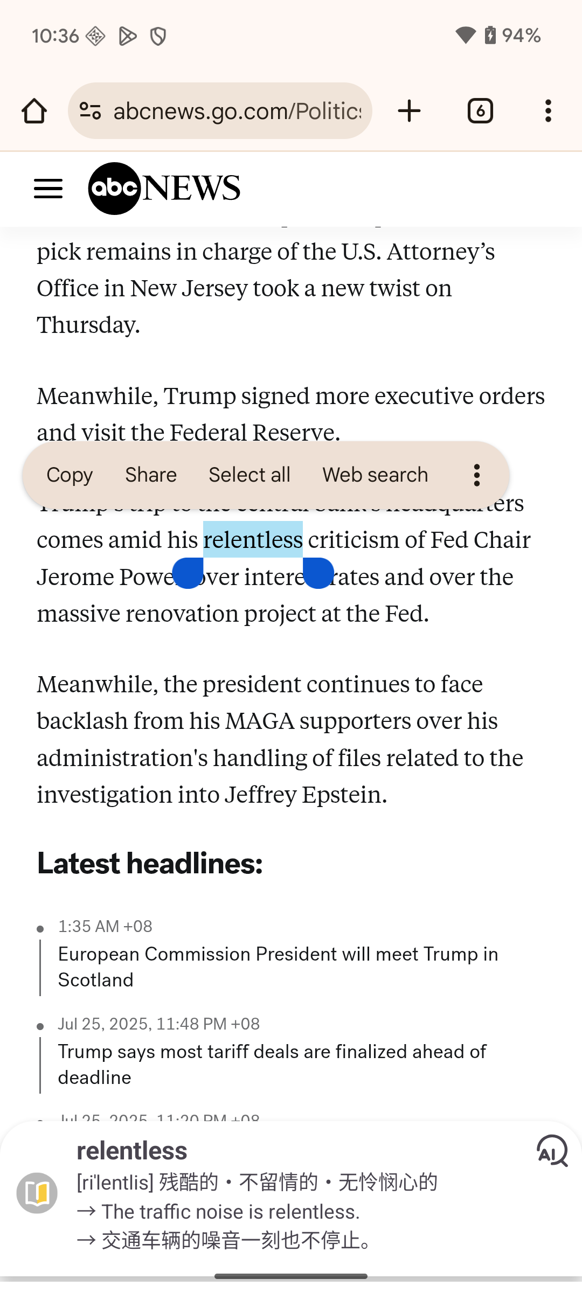Share the selected text
The height and width of the screenshot is (1293, 582).
(x=151, y=475)
